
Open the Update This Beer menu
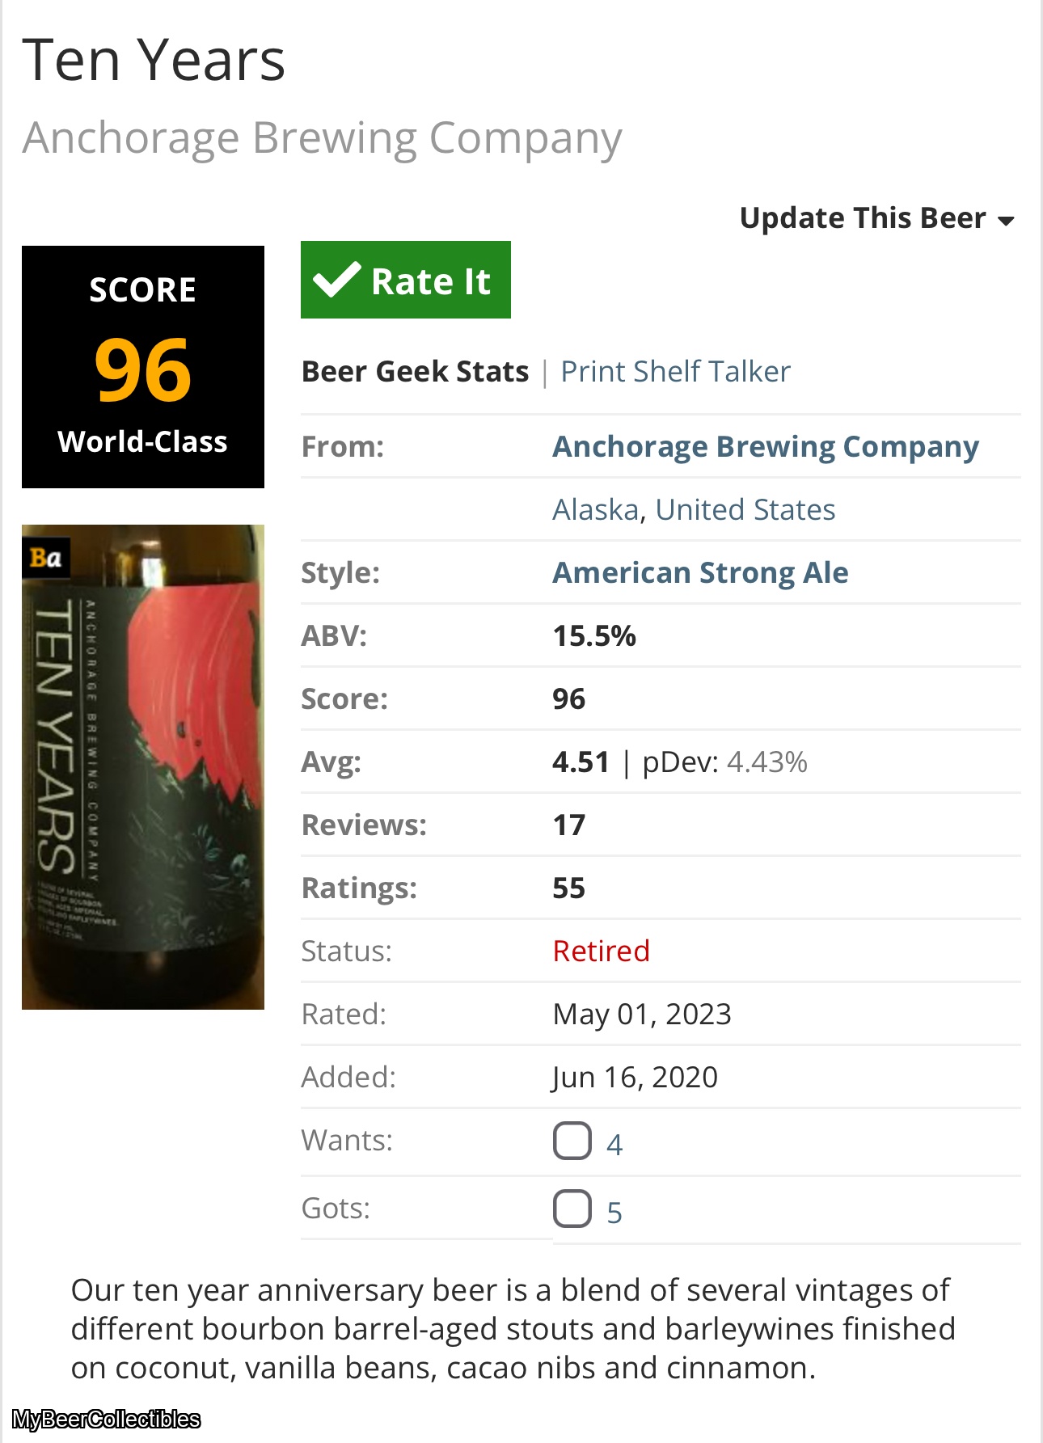click(877, 218)
